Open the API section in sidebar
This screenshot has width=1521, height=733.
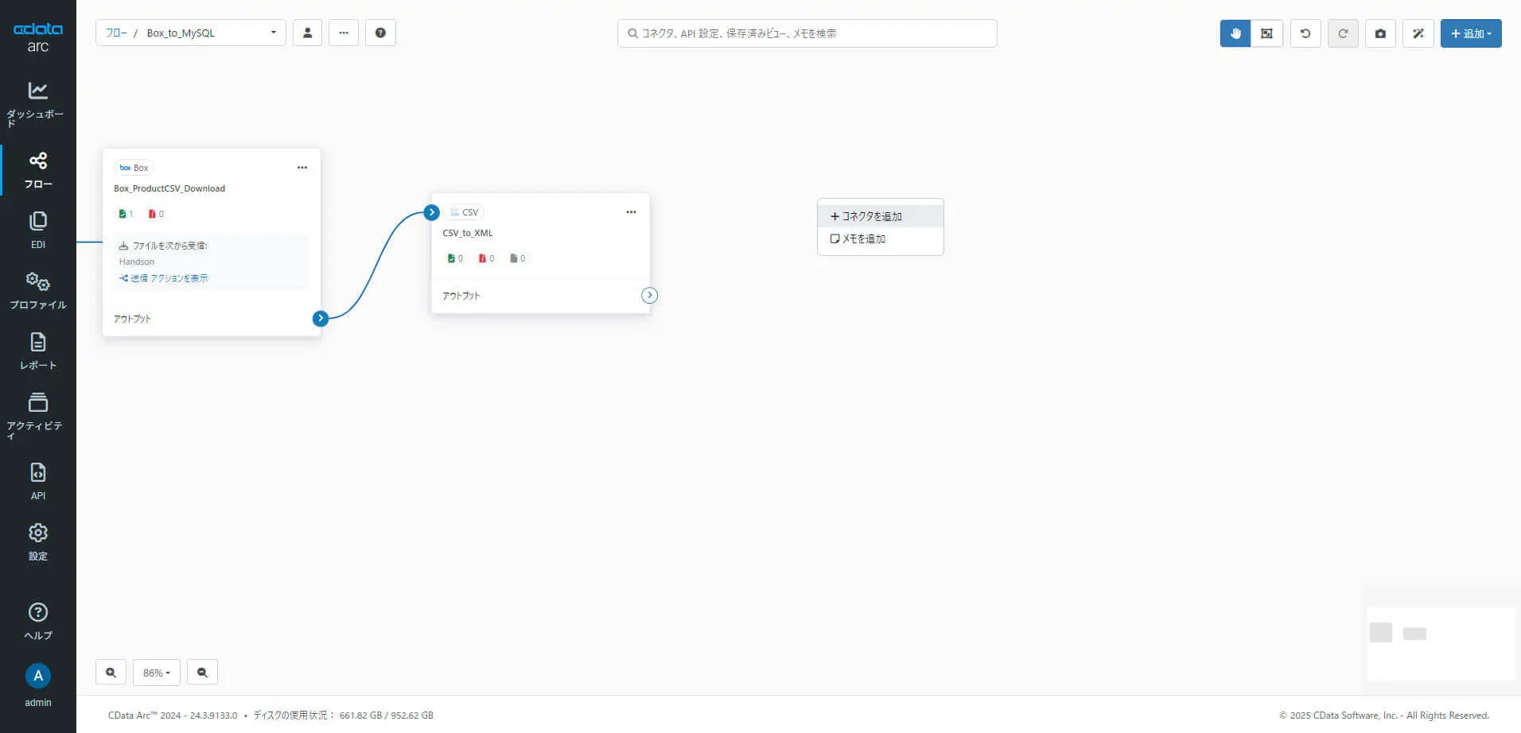pos(37,482)
